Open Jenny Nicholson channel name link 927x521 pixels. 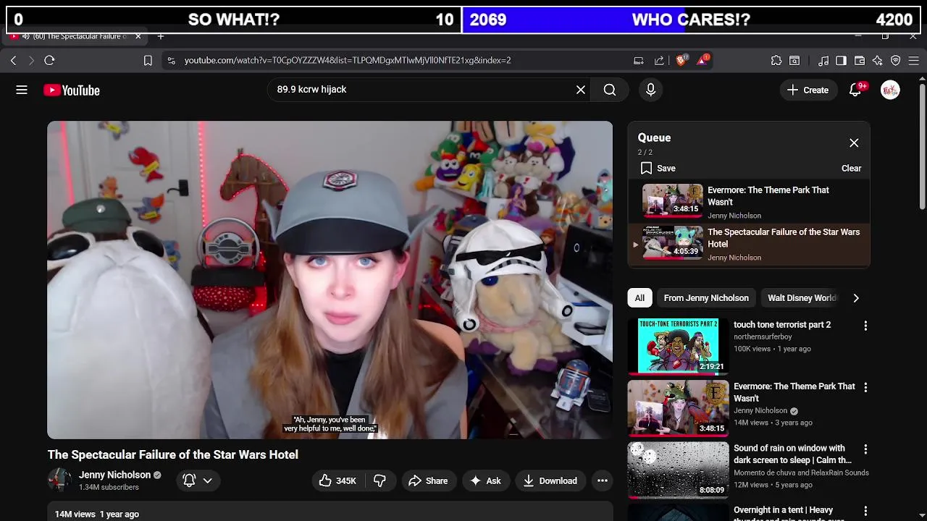point(114,475)
